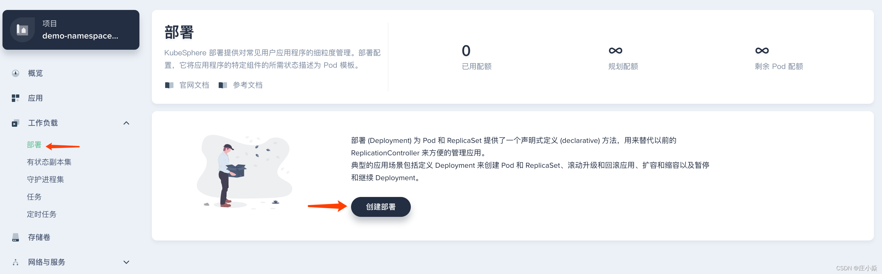Click the project icon beside demo-namespace

point(22,30)
